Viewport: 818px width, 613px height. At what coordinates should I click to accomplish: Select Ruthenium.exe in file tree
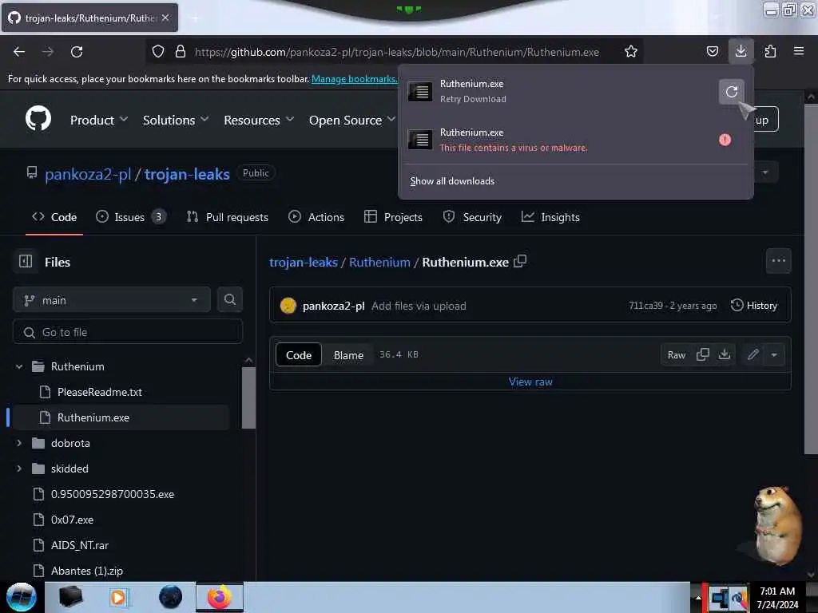pyautogui.click(x=121, y=417)
